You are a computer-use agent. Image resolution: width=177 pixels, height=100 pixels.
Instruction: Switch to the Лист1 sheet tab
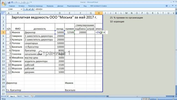[12, 96]
